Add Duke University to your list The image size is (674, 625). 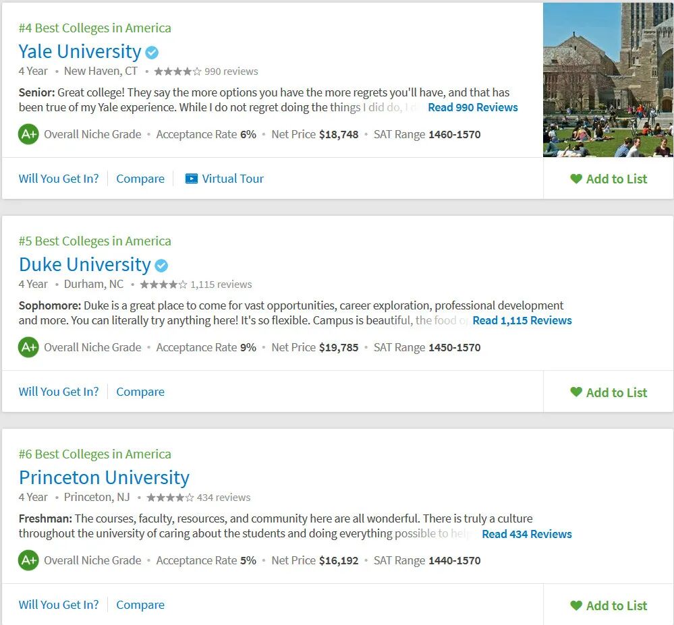click(609, 392)
